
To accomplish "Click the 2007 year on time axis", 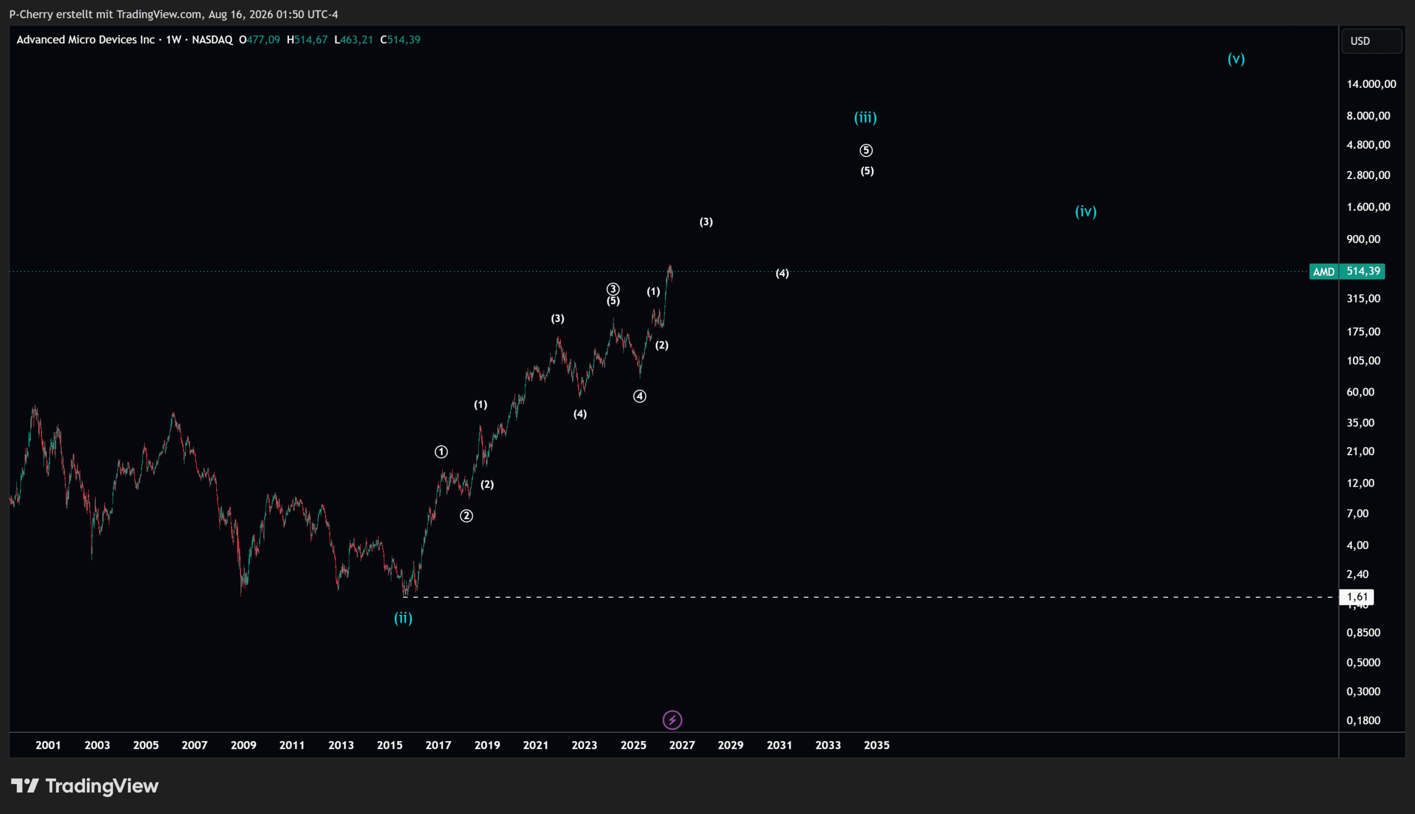I will [195, 745].
